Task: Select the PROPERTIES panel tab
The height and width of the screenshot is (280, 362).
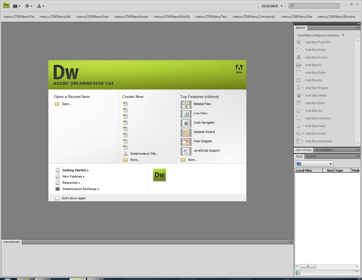Action: point(12,242)
